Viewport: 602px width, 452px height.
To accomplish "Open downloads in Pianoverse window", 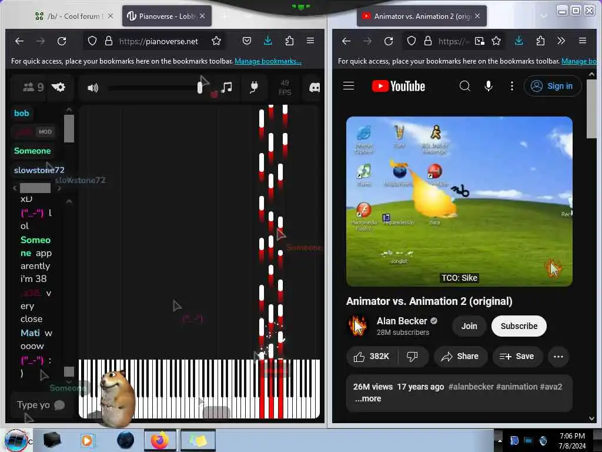I will pyautogui.click(x=267, y=41).
